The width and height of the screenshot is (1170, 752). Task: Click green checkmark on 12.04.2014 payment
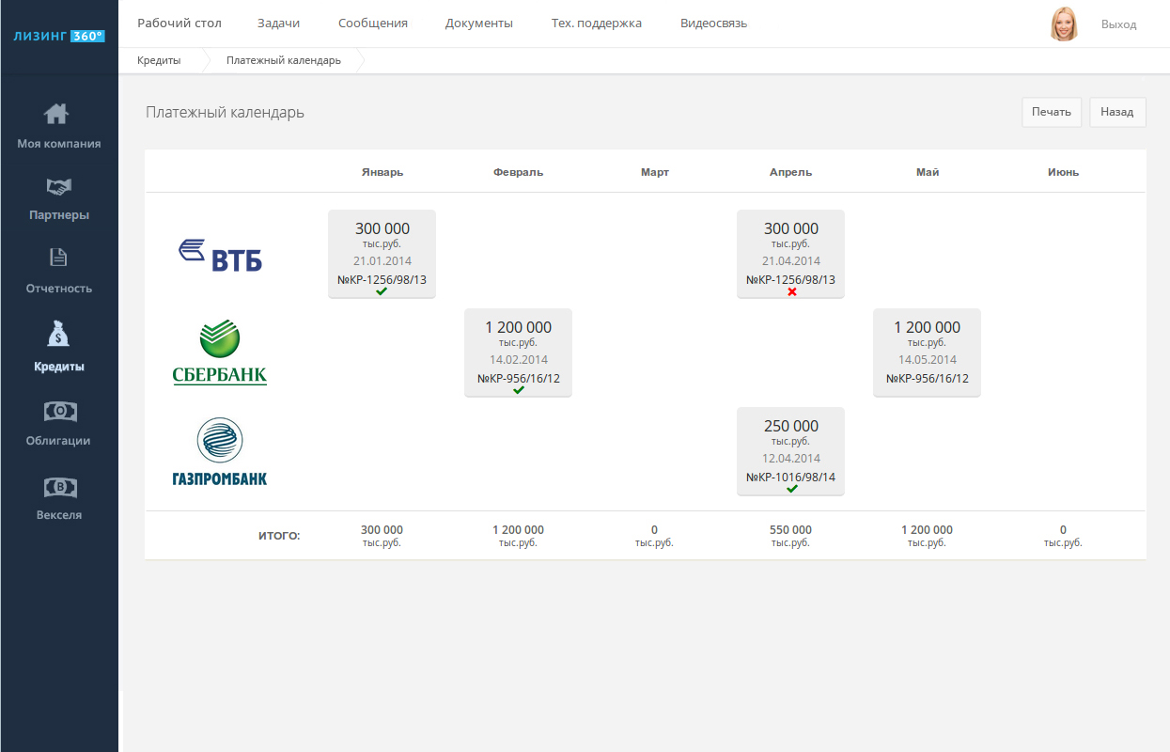tap(792, 489)
